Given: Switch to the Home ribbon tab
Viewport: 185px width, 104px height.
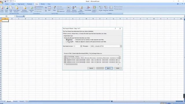Looking at the screenshot, I should [7, 4].
